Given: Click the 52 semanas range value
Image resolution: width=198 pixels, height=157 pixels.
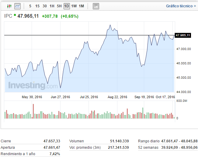Looking at the screenshot, I should coord(179,147).
